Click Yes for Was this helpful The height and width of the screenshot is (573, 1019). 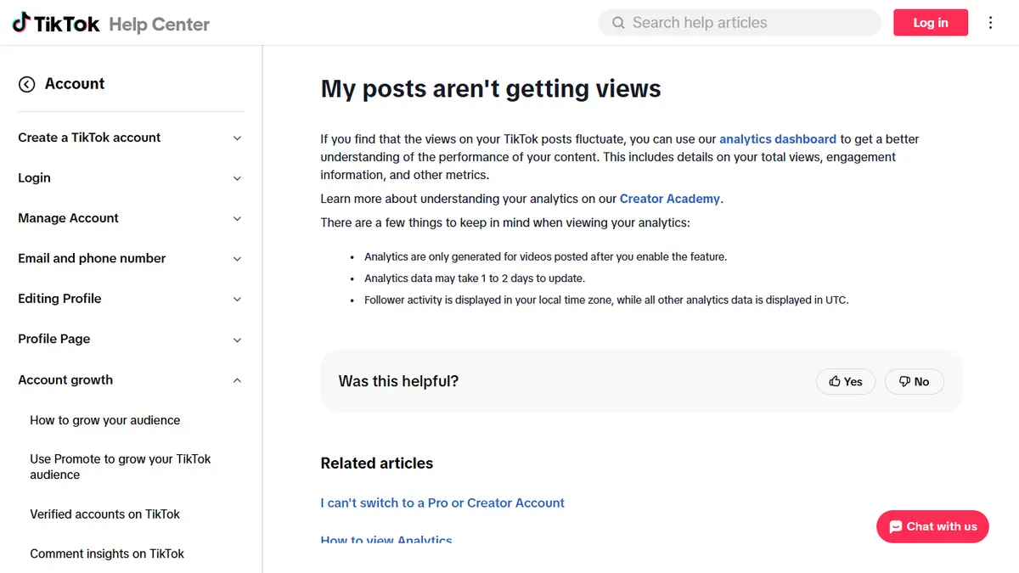tap(846, 382)
